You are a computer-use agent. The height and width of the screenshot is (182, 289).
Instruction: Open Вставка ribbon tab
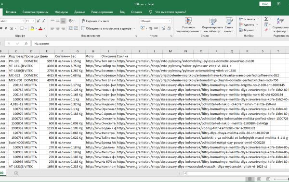point(11,12)
